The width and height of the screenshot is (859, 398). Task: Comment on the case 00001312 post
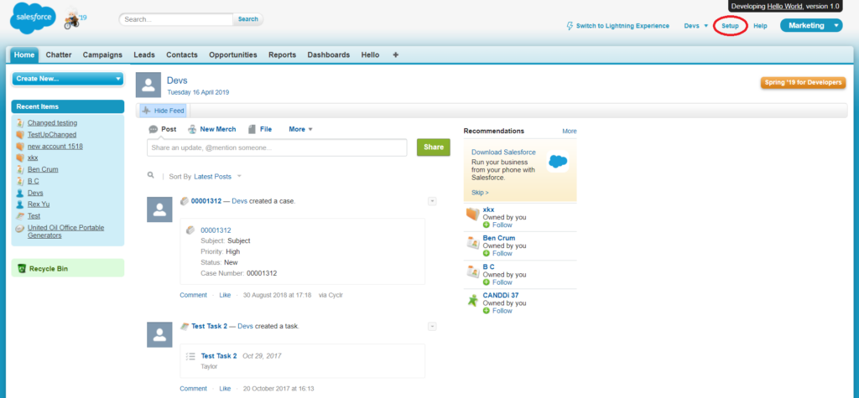pyautogui.click(x=194, y=295)
